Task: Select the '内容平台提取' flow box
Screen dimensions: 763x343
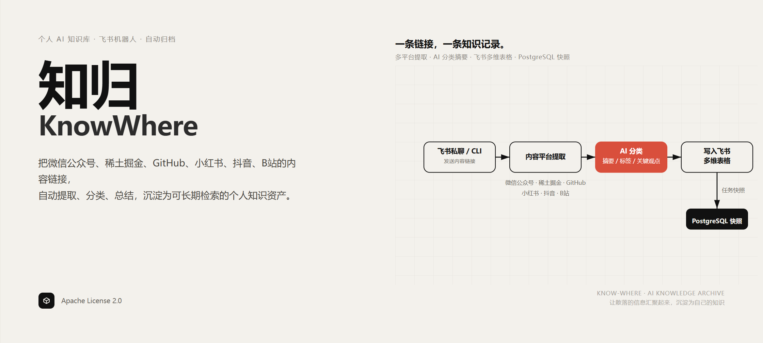Action: [545, 157]
